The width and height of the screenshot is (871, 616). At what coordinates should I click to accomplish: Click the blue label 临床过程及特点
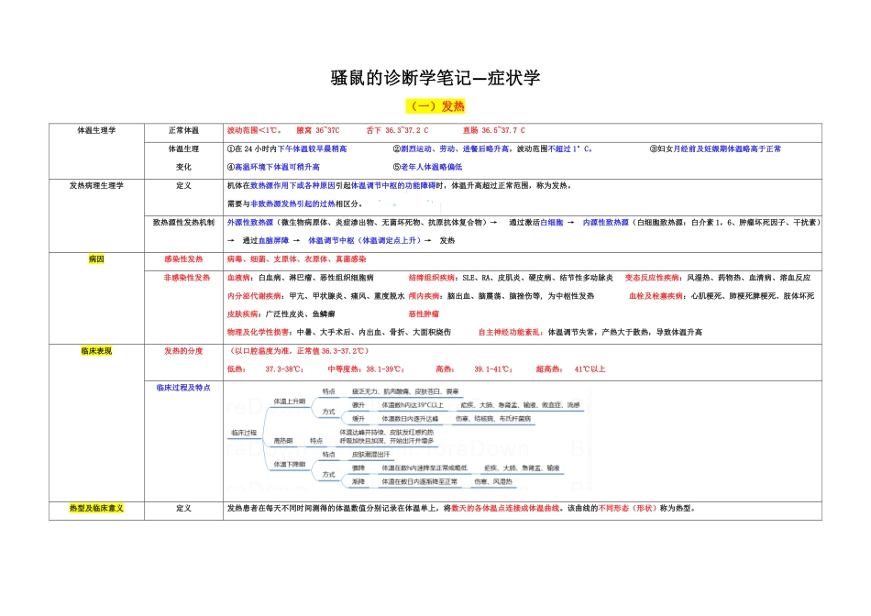pos(183,388)
